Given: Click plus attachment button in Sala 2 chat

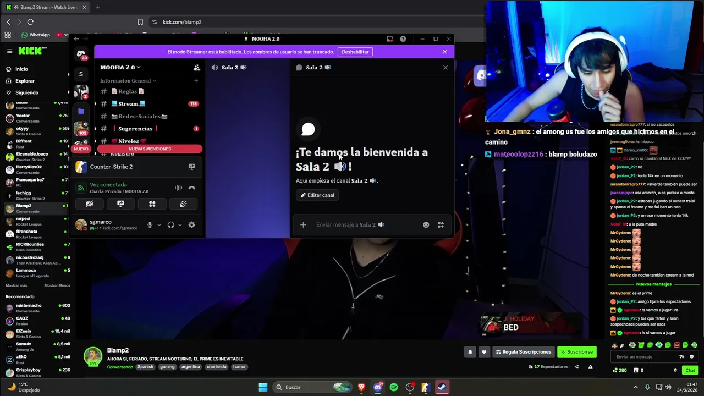Looking at the screenshot, I should click(x=303, y=225).
